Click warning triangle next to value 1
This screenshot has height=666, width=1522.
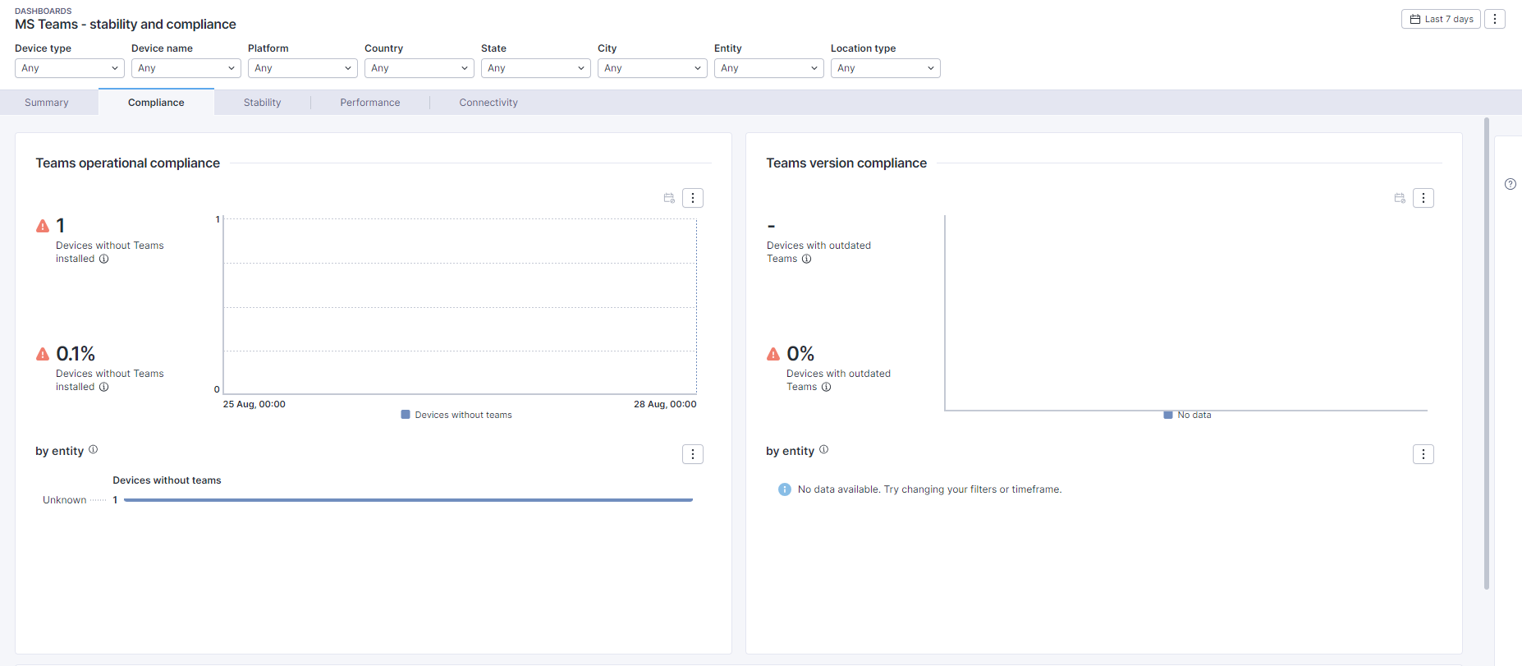(43, 226)
